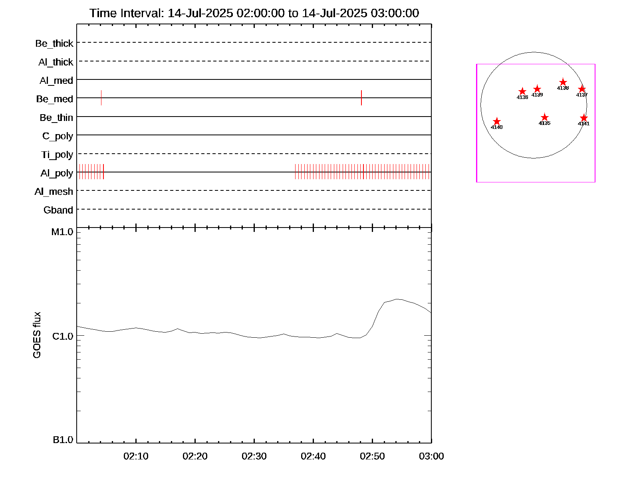
Task: Select the Ti_poly filter label
Action: pyautogui.click(x=57, y=154)
